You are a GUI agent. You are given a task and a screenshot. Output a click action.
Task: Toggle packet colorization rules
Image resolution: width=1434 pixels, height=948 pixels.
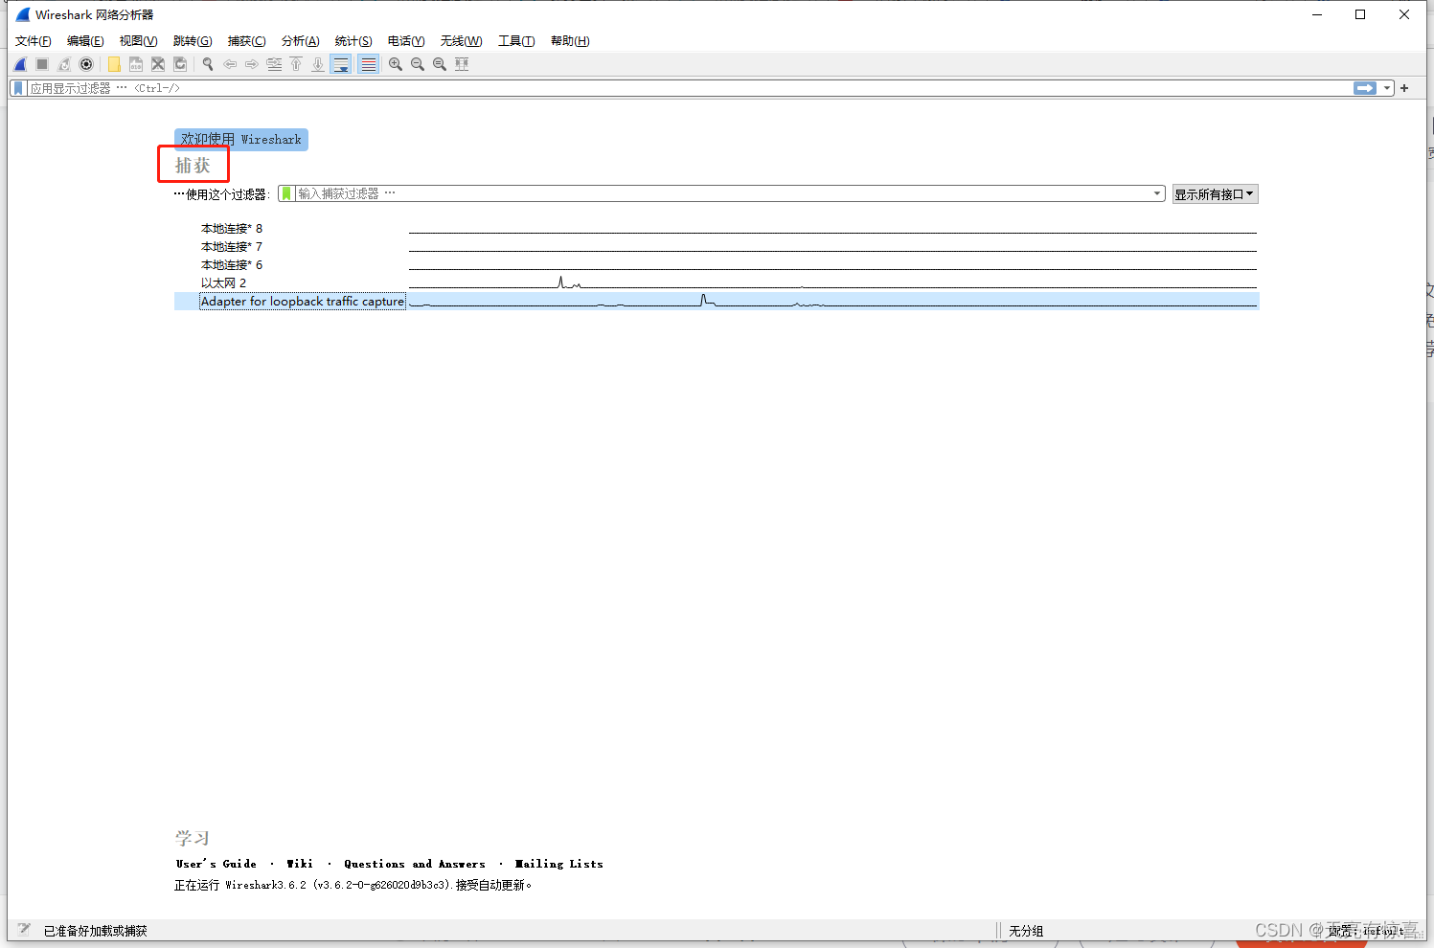(368, 64)
